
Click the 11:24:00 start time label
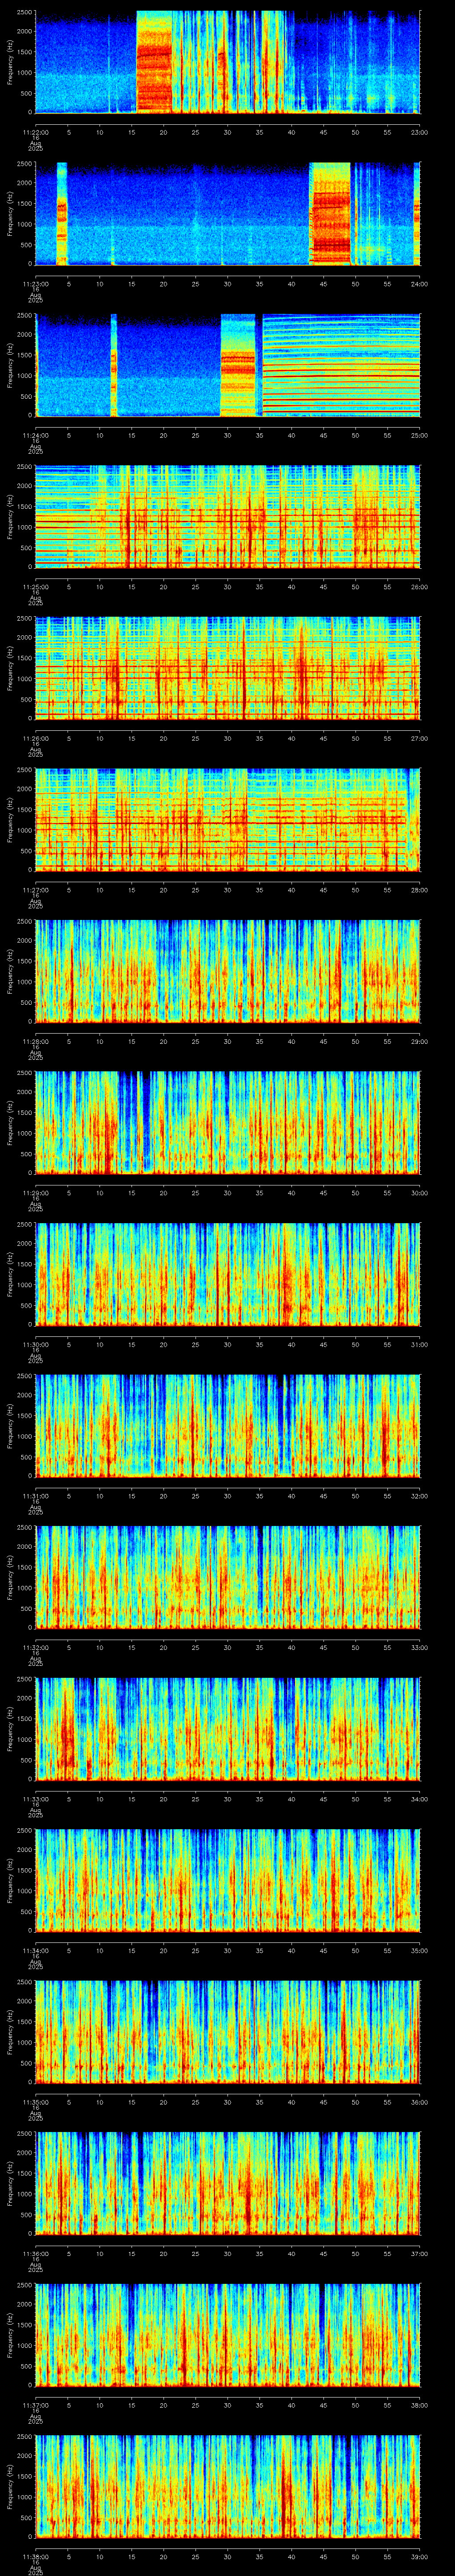tap(35, 435)
